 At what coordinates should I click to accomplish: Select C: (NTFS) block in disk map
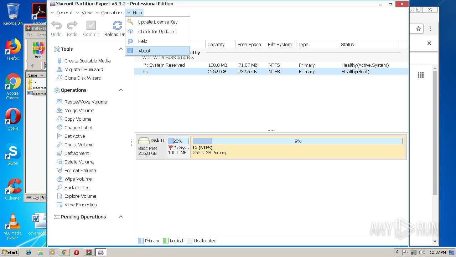[297, 146]
